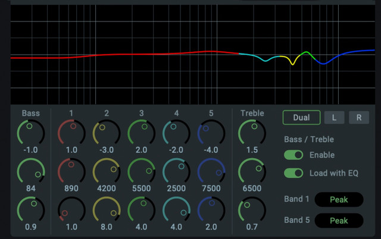
Task: Click the Treble frequency knob 6500
Action: point(252,171)
